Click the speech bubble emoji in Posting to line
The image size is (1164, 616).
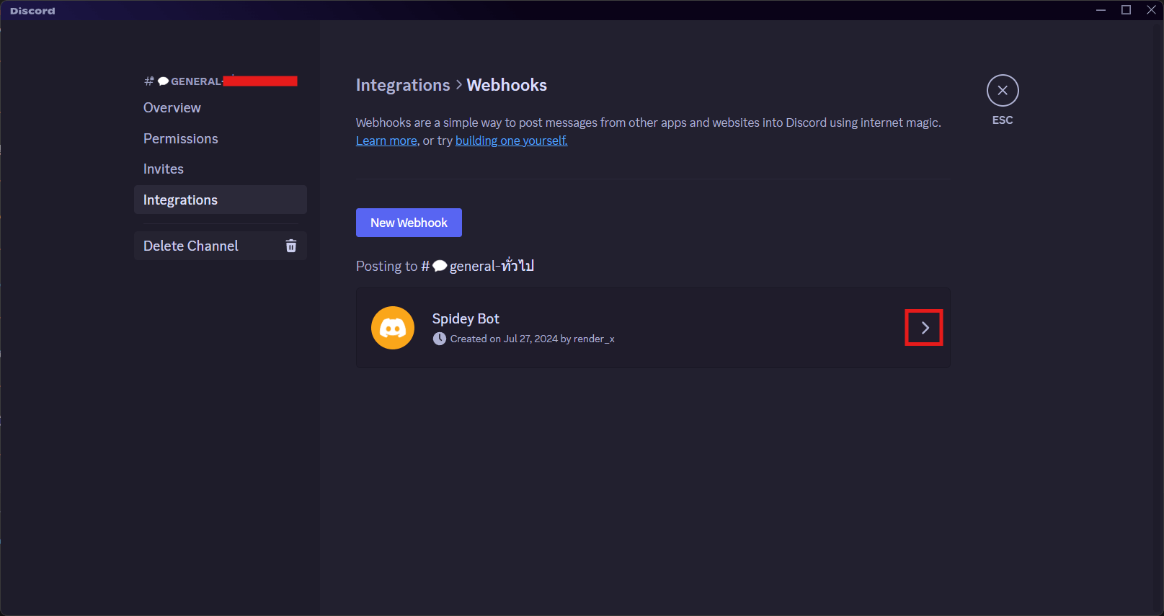[x=440, y=266]
